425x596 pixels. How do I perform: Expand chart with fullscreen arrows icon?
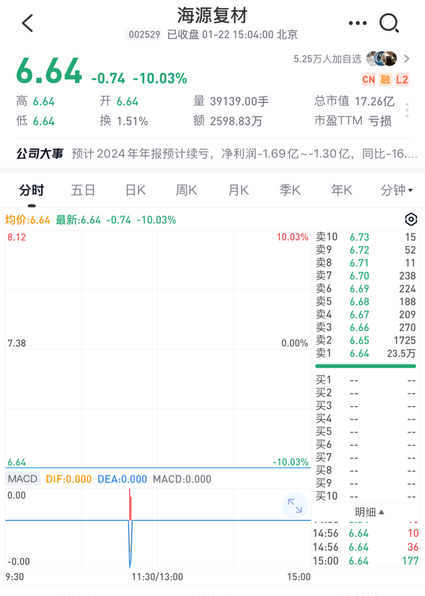click(295, 506)
